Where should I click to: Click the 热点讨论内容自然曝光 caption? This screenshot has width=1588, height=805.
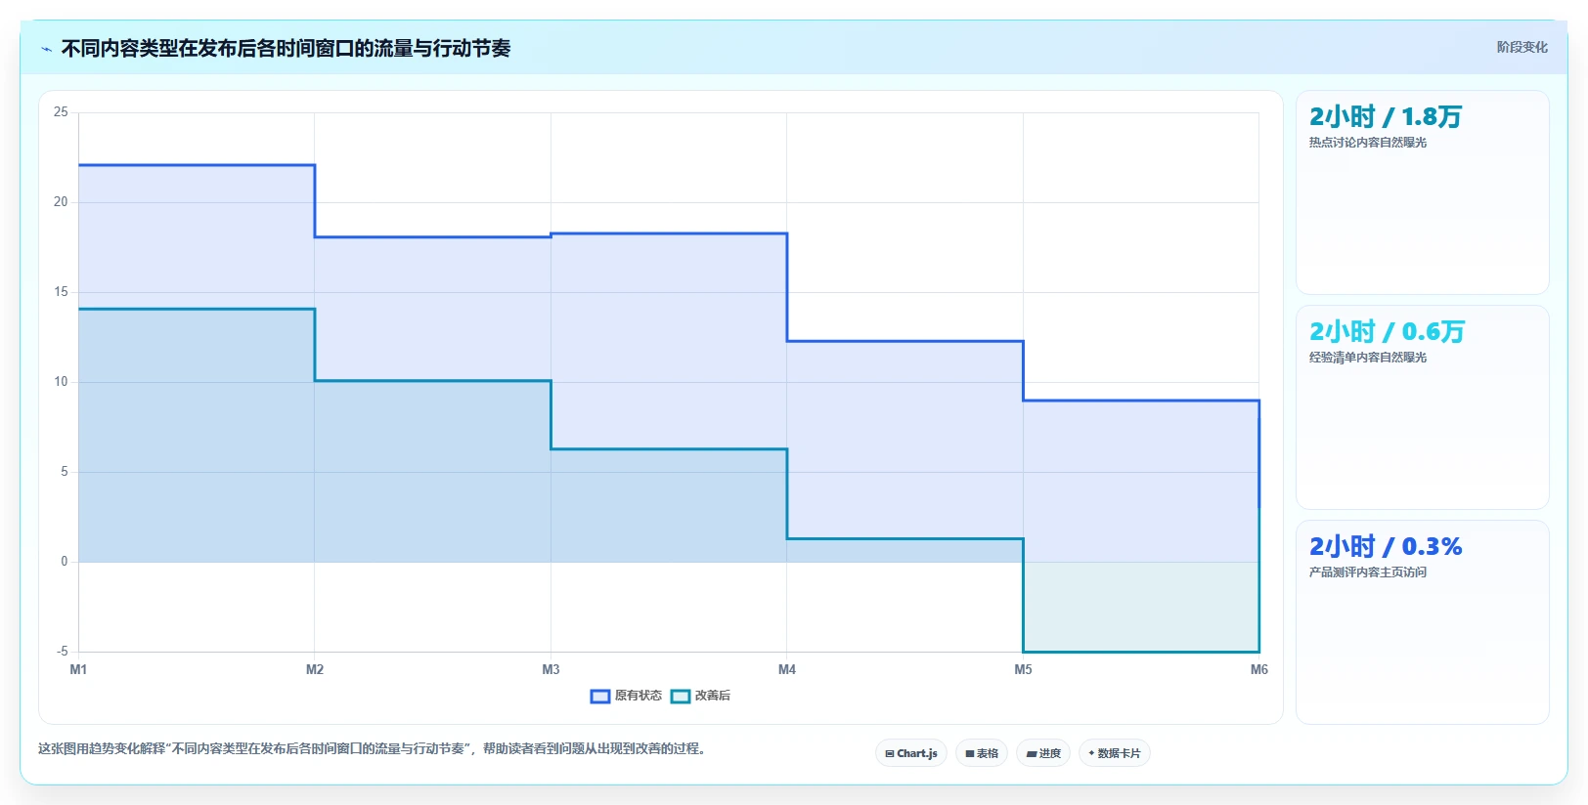(x=1368, y=143)
